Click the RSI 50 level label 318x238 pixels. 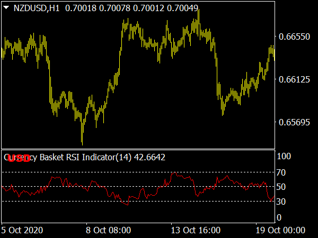[281, 187]
